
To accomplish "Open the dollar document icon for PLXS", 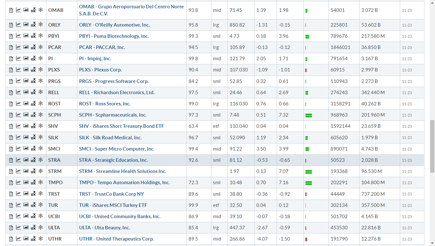I will pos(11,70).
